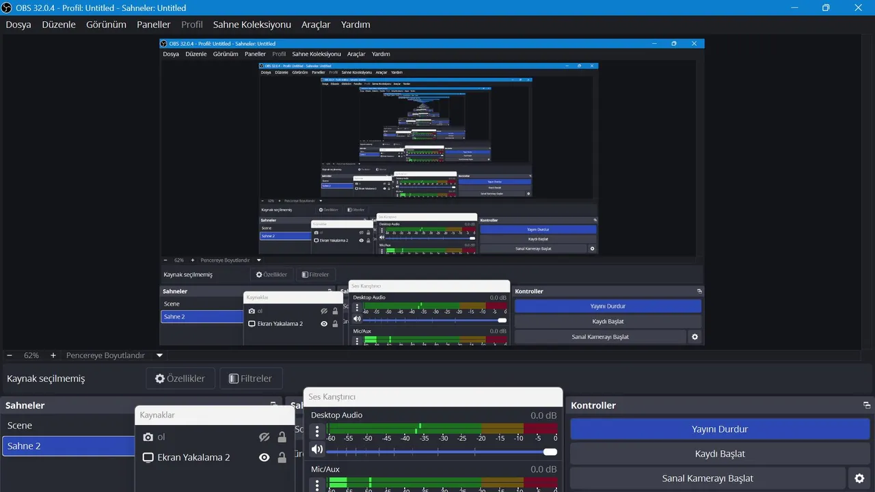Image resolution: width=875 pixels, height=492 pixels.
Task: Click the main Kaynaklar panel title
Action: (157, 415)
